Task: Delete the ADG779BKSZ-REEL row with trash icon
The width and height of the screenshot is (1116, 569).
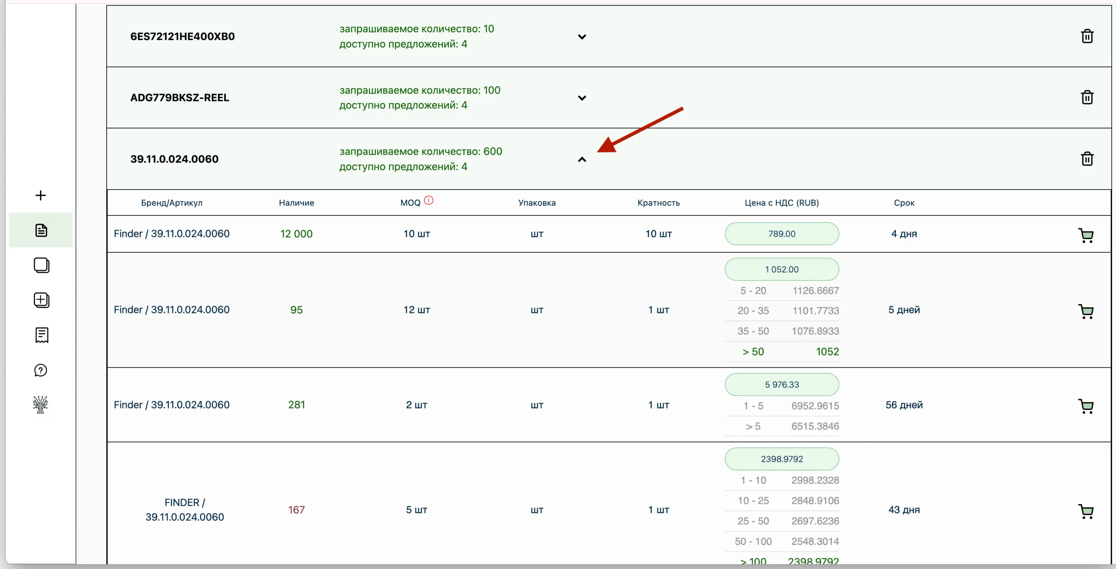Action: coord(1087,97)
